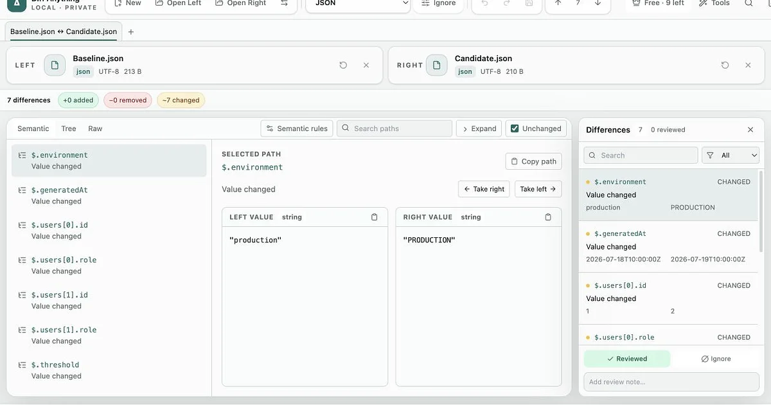
Task: Reload Candidate.json with the refresh icon
Action: (725, 65)
